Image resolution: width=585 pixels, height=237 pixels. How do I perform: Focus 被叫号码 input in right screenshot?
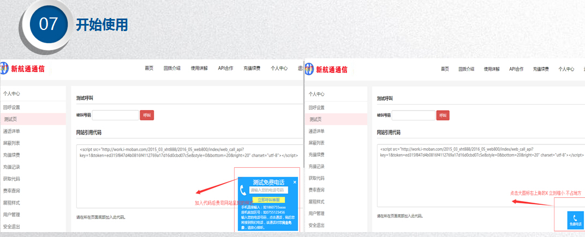tap(413, 116)
